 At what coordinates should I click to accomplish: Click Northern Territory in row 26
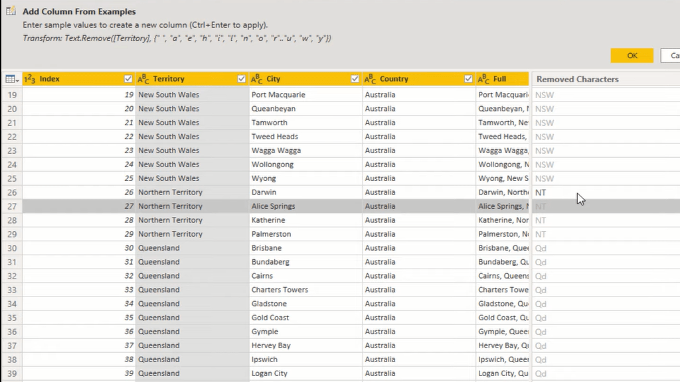pyautogui.click(x=192, y=192)
